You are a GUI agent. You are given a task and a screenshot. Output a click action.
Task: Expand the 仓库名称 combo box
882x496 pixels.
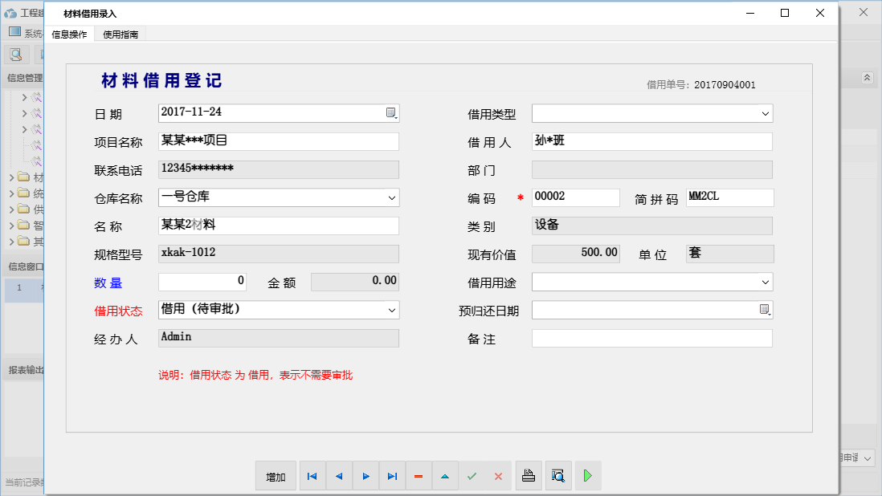tap(391, 197)
